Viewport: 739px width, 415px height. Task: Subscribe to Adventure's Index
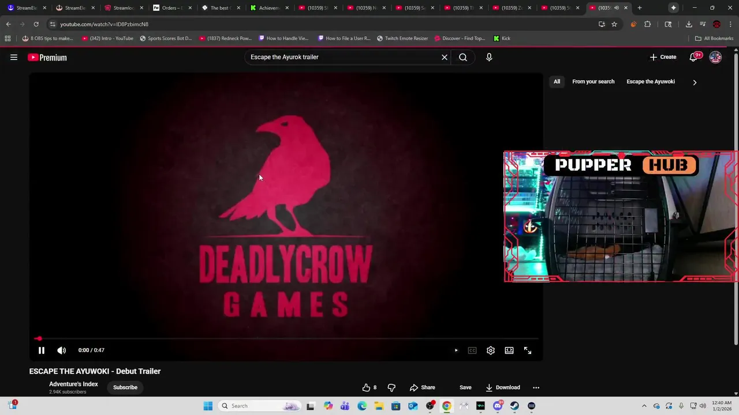coord(125,387)
